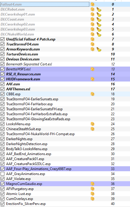Select TrueStormsFO4-EarlierSunsetsFH.esp plugin name
The height and width of the screenshot is (207, 130).
coord(35,109)
